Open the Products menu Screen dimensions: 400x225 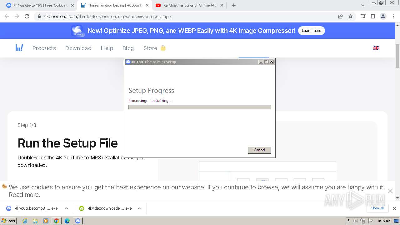(44, 48)
